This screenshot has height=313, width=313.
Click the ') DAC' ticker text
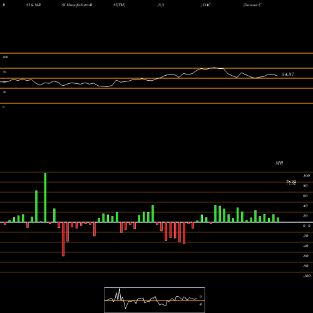pos(206,5)
